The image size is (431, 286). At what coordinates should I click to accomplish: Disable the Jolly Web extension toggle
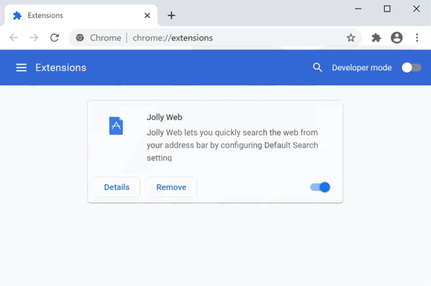(x=320, y=187)
